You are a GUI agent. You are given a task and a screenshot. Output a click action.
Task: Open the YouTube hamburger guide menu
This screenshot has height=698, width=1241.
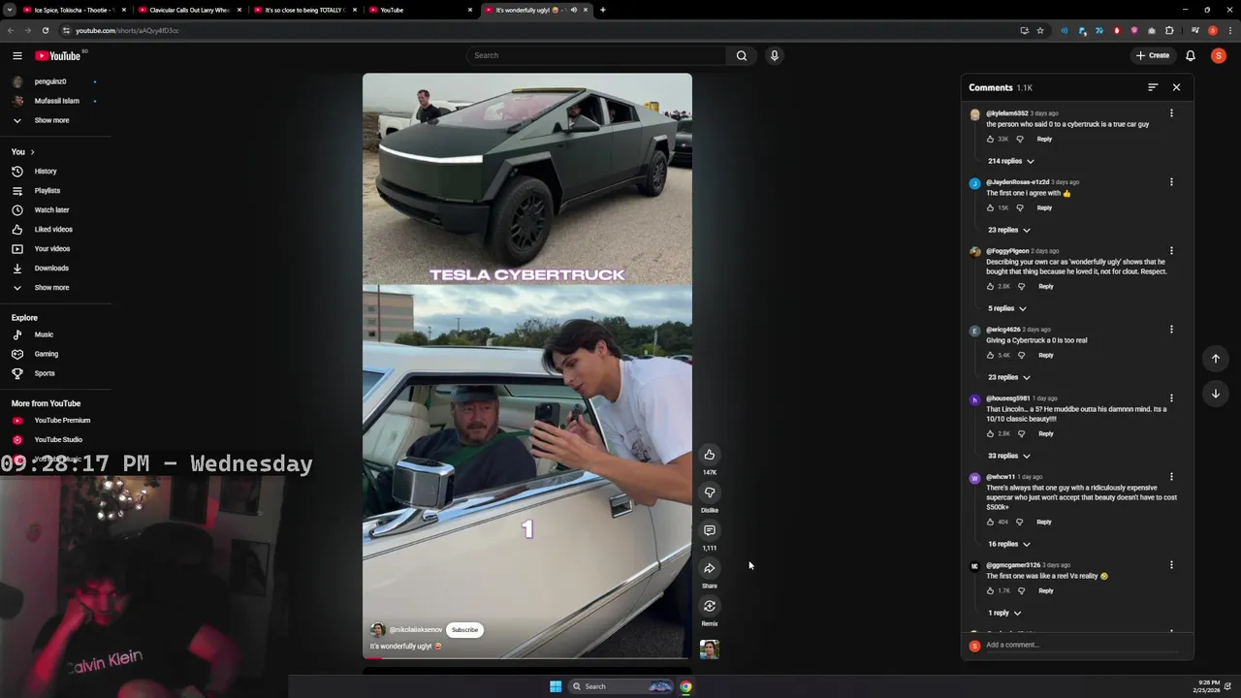click(x=16, y=55)
